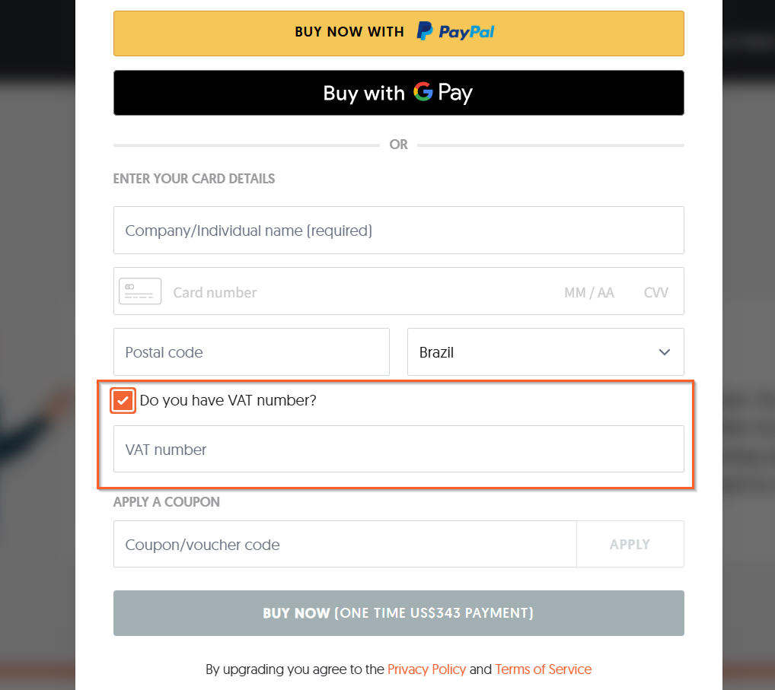Click the Coupon/voucher code field
The width and height of the screenshot is (775, 690).
point(345,545)
